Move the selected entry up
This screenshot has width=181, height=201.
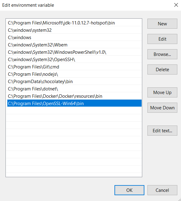click(162, 93)
